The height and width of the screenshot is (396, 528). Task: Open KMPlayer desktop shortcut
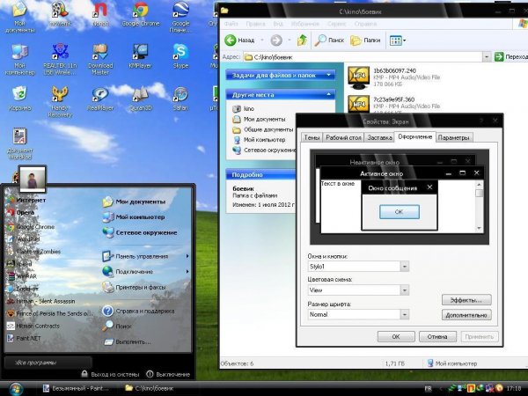141,56
